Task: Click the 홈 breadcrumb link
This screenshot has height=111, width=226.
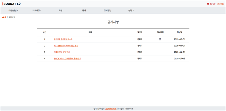Action: point(5,17)
